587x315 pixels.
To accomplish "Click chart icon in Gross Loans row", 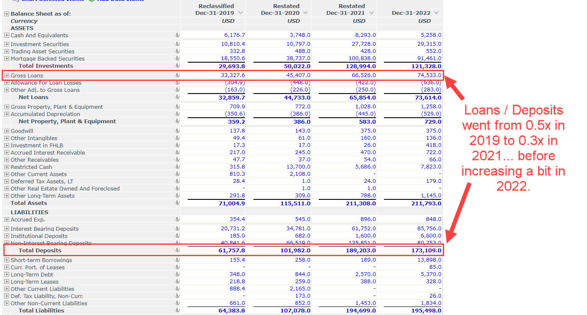I will coord(177,75).
